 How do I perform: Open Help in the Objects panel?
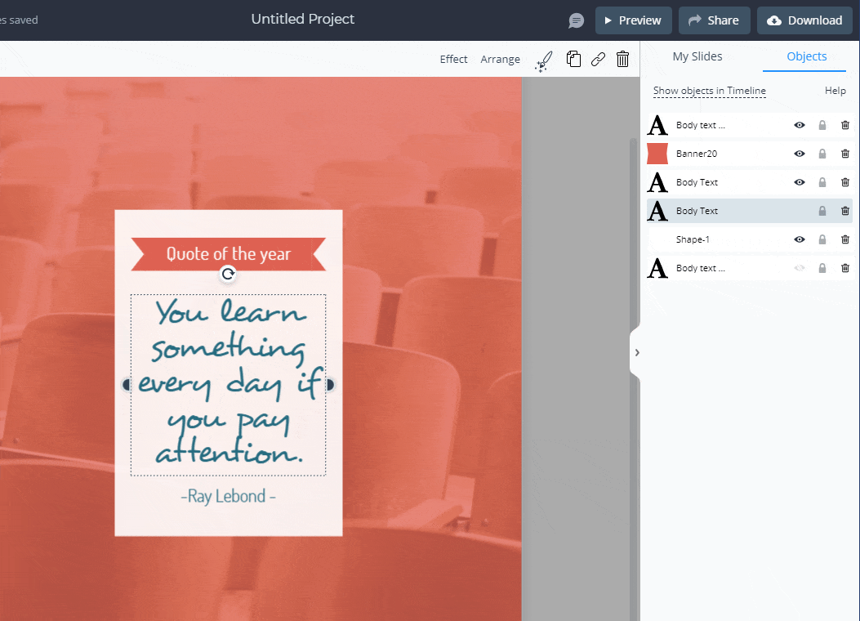(x=835, y=91)
